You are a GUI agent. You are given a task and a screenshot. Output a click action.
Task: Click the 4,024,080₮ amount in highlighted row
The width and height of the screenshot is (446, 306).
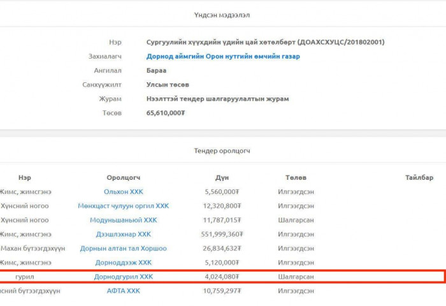[222, 277]
